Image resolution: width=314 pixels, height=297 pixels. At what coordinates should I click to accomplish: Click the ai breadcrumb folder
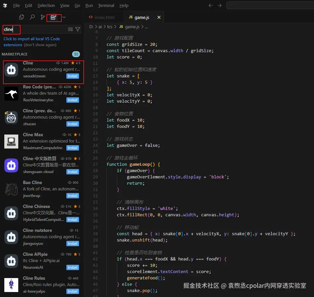point(100,27)
